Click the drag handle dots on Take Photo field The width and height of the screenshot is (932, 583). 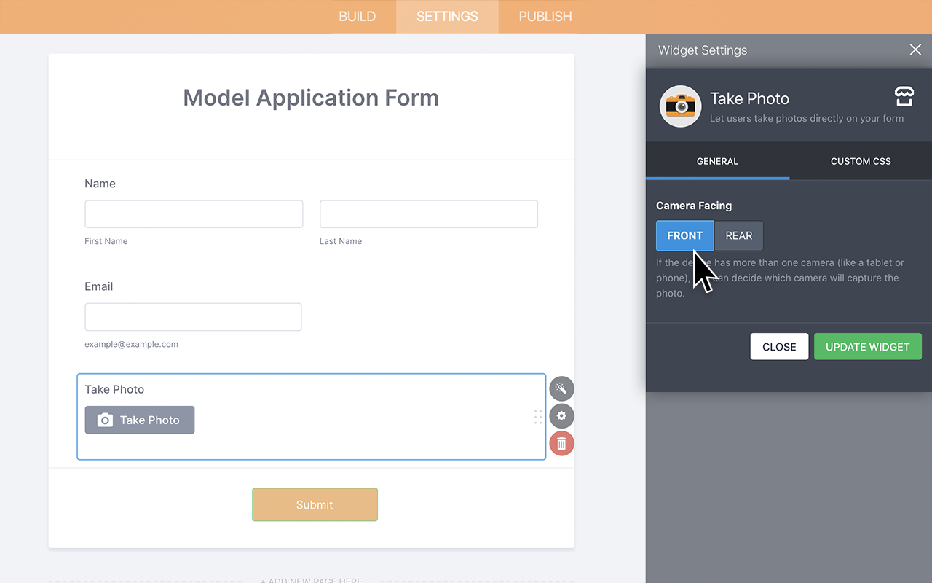click(x=538, y=417)
